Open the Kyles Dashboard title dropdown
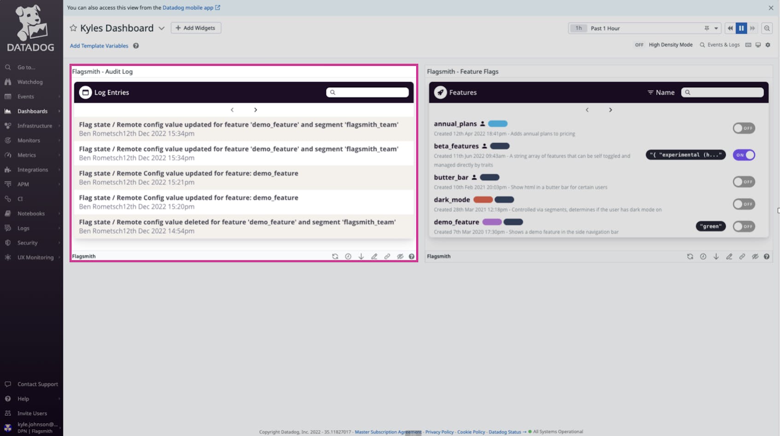The width and height of the screenshot is (780, 436). (162, 28)
